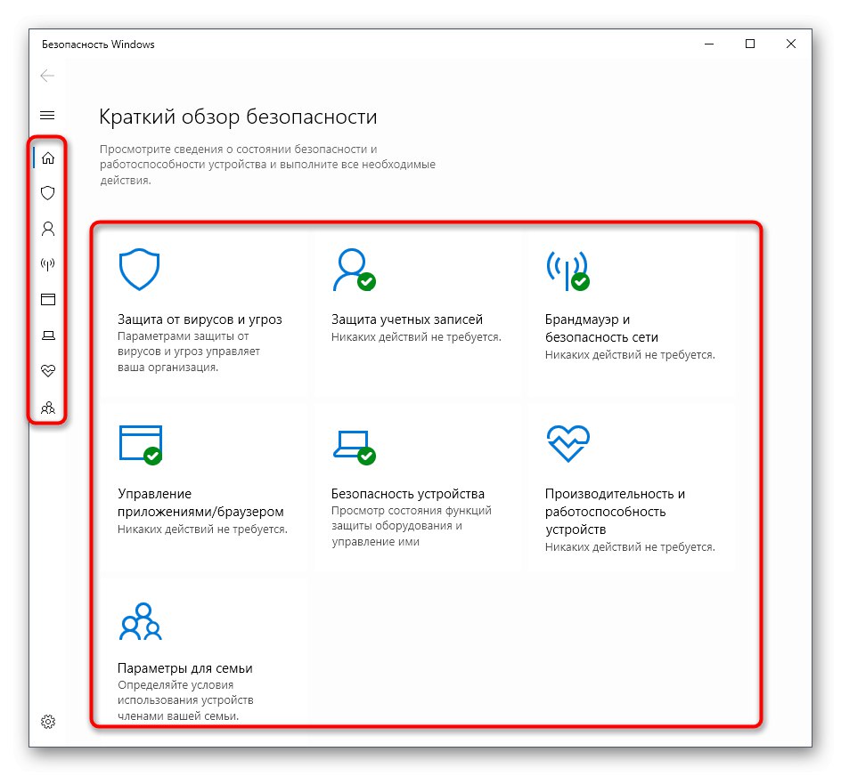Click 'Никаких действий не требуется' under account protection
This screenshot has width=841, height=776.
tap(416, 337)
